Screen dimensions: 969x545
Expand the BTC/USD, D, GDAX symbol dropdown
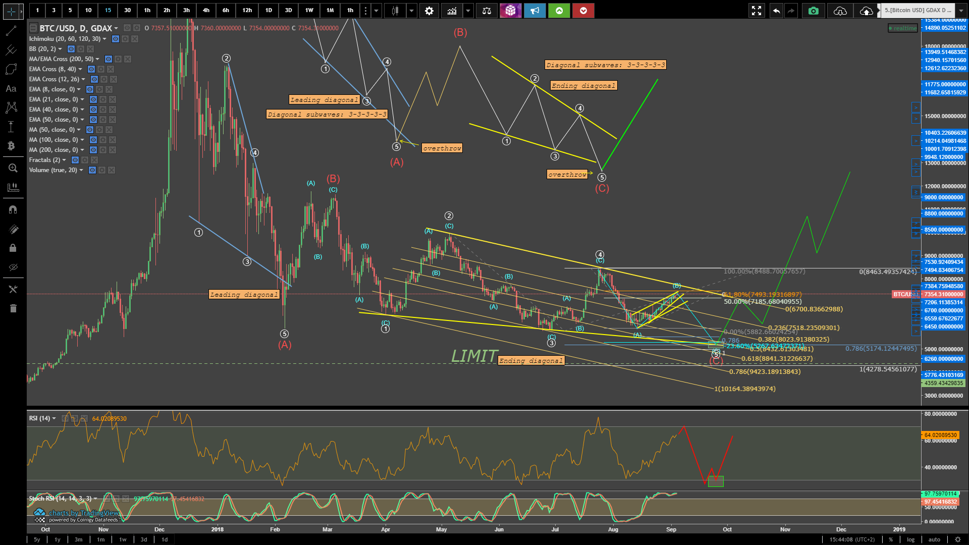pyautogui.click(x=116, y=28)
